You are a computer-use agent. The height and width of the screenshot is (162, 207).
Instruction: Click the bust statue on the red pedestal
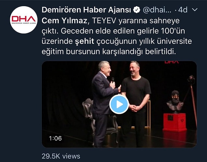click(175, 102)
